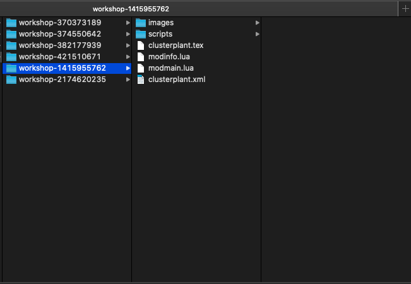The width and height of the screenshot is (411, 284).
Task: Click the images folder icon
Action: (x=141, y=23)
